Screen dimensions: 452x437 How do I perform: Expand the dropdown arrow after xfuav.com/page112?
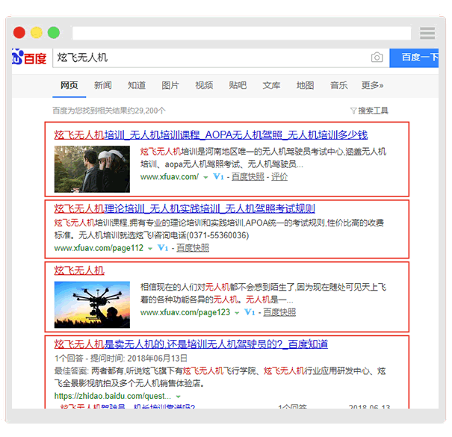[x=150, y=249]
